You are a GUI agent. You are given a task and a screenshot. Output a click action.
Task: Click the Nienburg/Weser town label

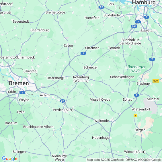tap(60, 158)
